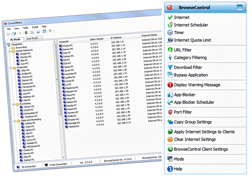Click the delete X toolbar icon
The width and height of the screenshot is (252, 178).
20,33
